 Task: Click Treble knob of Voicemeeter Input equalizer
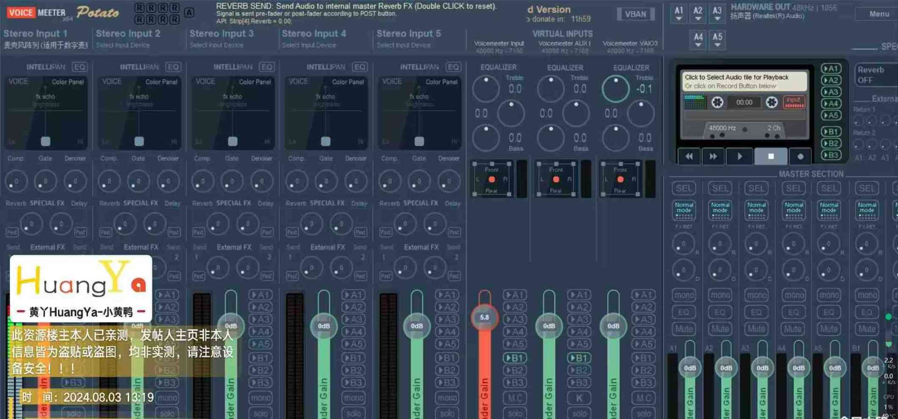pos(486,88)
